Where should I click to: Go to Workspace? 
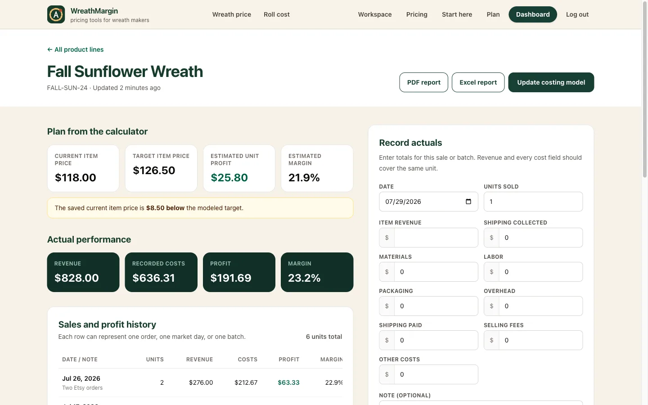tap(375, 14)
